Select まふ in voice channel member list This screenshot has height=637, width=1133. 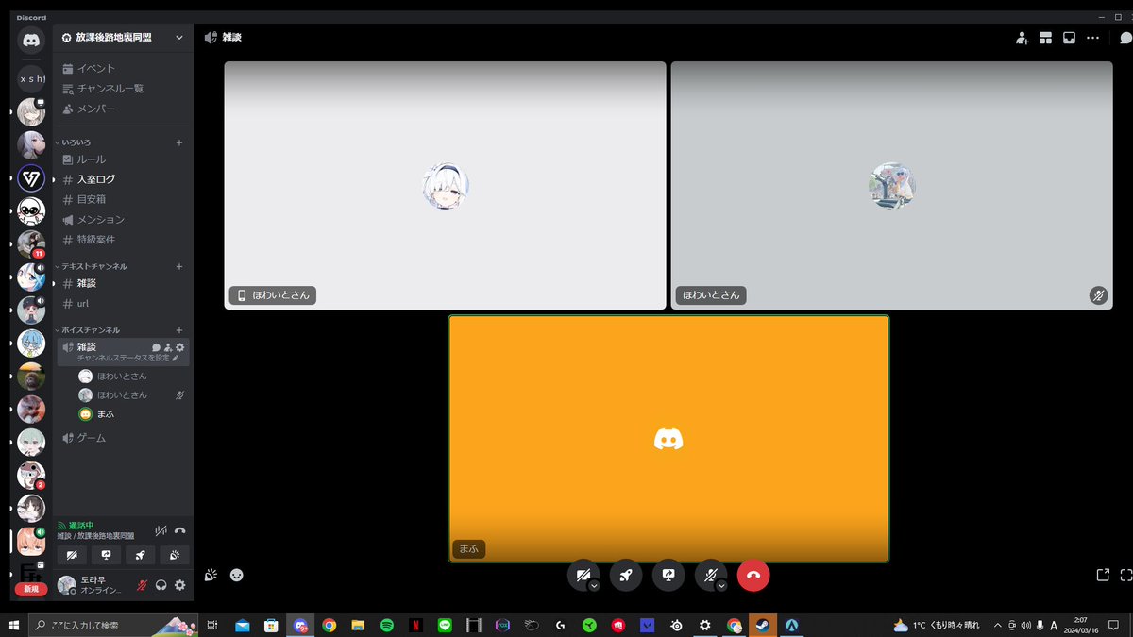(x=132, y=414)
